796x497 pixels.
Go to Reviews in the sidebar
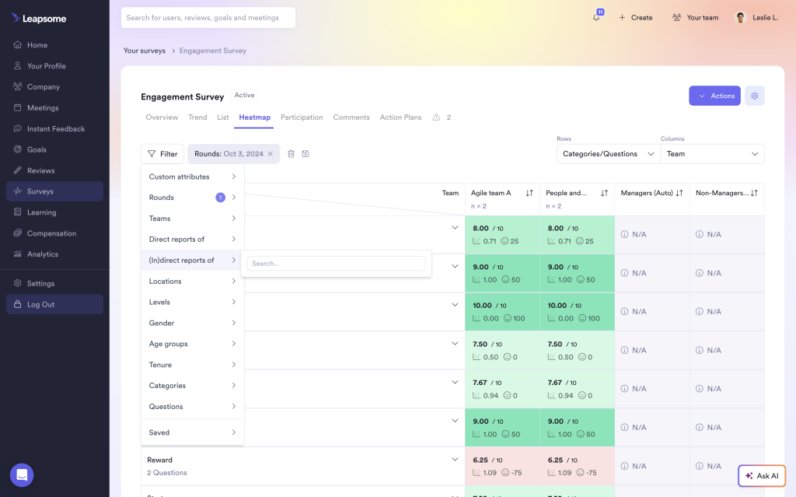pos(44,170)
